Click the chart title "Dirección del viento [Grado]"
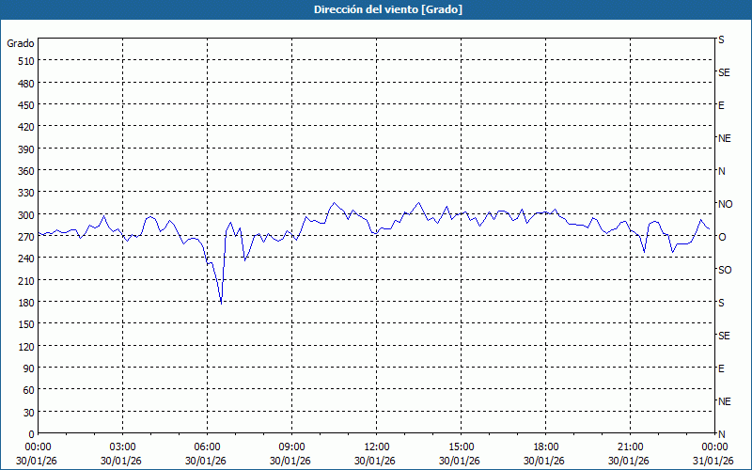This screenshot has width=752, height=470. click(x=375, y=9)
